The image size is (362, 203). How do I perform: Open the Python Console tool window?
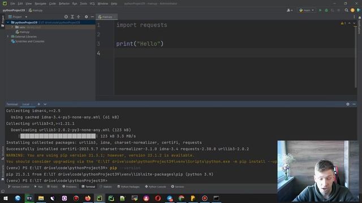[x=156, y=187]
